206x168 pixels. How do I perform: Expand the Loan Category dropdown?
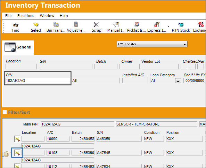tap(178, 81)
